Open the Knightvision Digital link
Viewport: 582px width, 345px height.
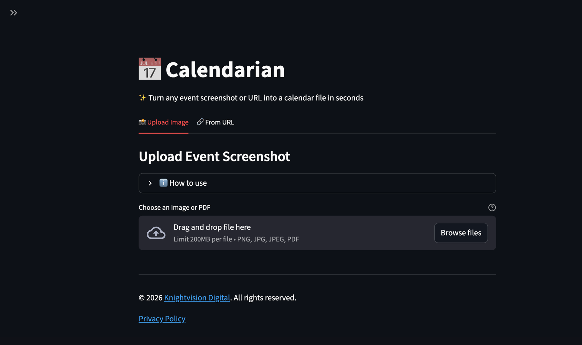[197, 298]
